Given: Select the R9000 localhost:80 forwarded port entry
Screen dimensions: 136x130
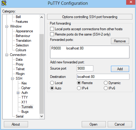Looking at the screenshot, I should 90,48.
